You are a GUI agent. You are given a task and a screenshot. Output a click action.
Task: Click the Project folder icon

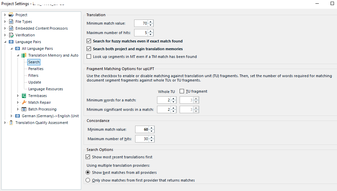point(11,15)
